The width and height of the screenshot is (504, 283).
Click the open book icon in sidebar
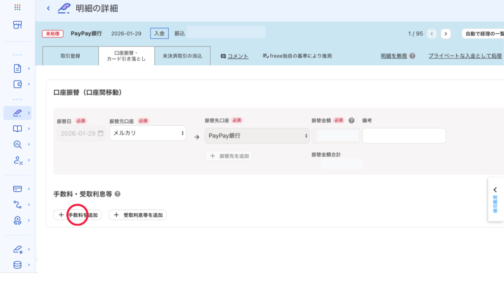[x=17, y=129]
